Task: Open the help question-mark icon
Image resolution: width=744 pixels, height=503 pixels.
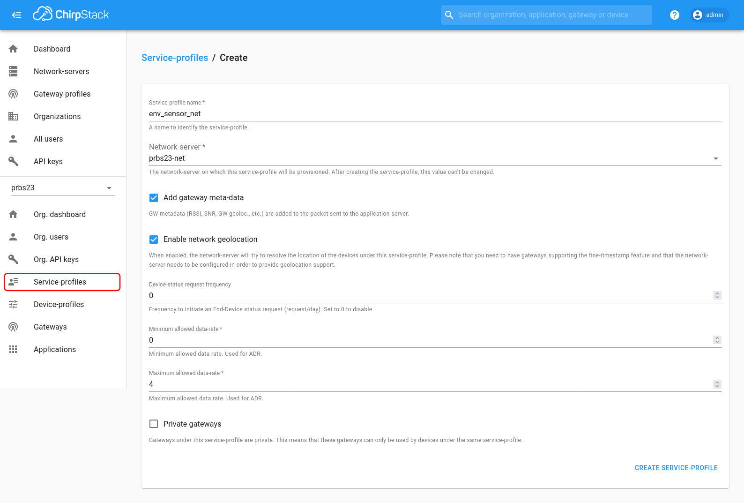Action: tap(675, 15)
